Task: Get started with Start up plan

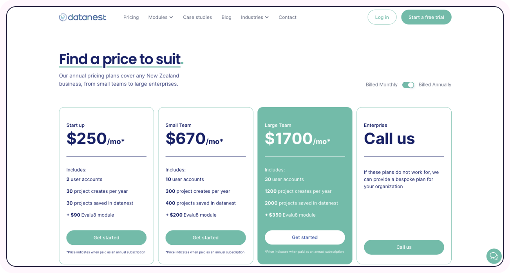Action: point(106,237)
